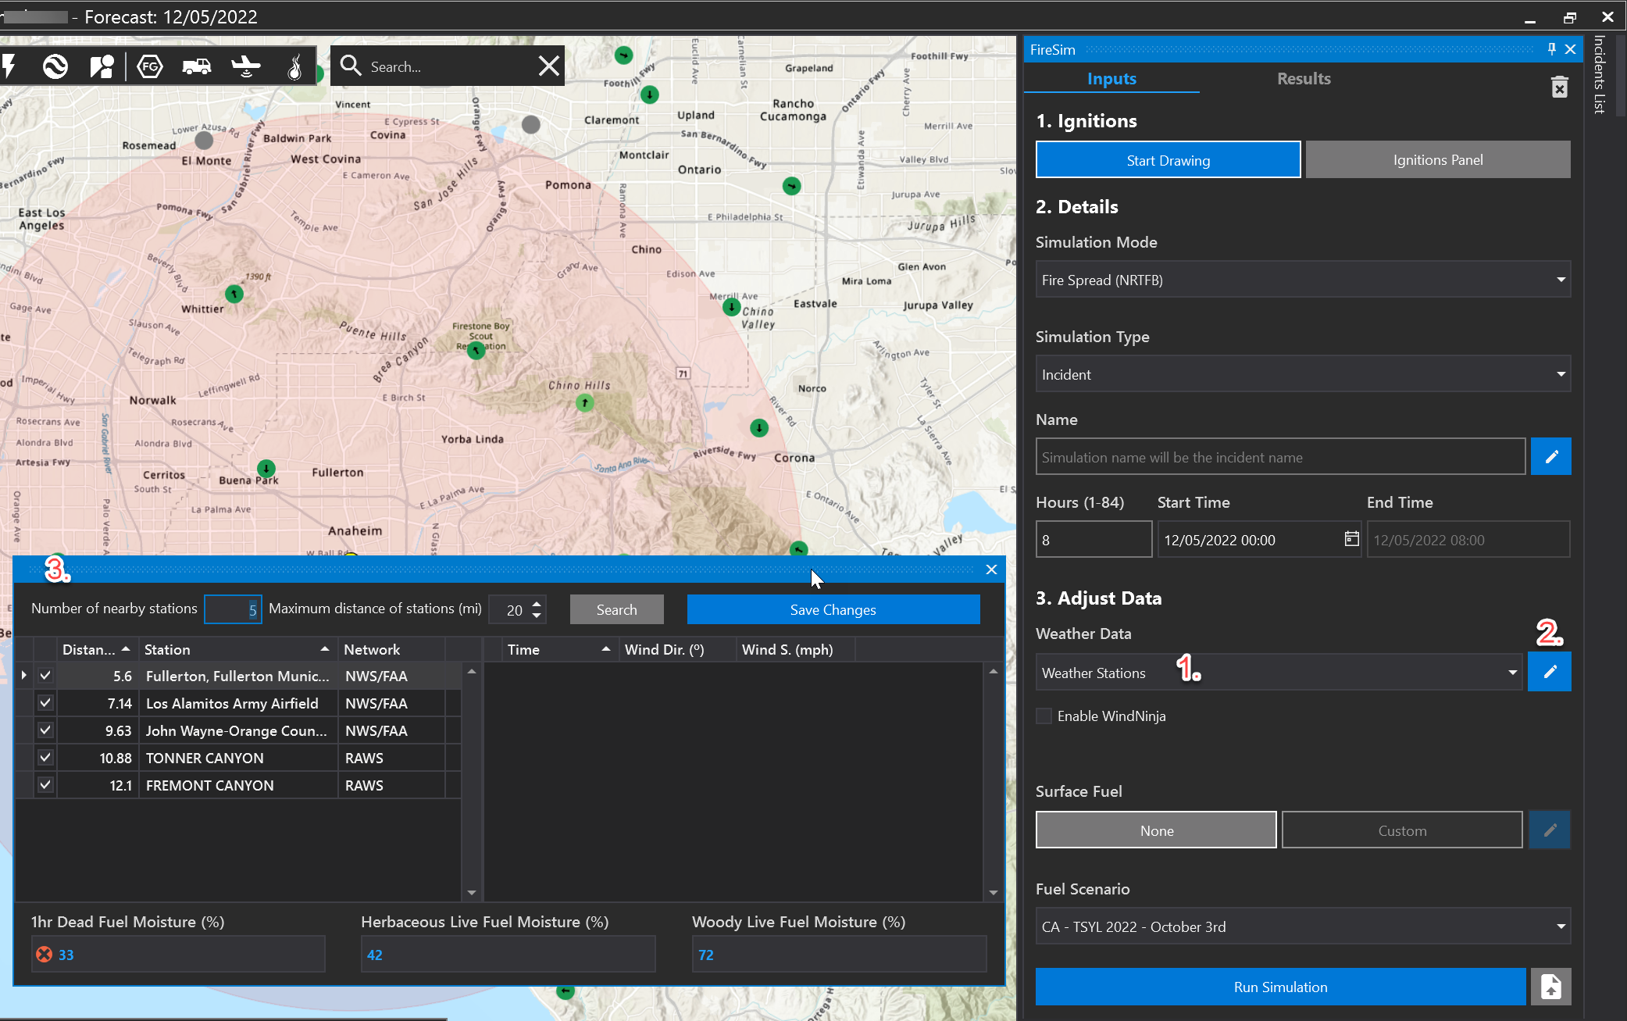Click the Run Simulation button
The image size is (1627, 1021).
1280,987
